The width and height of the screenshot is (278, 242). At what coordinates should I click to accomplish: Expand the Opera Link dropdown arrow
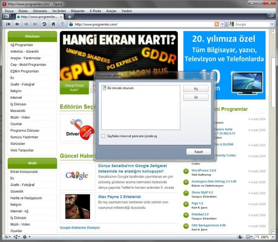coord(10,237)
